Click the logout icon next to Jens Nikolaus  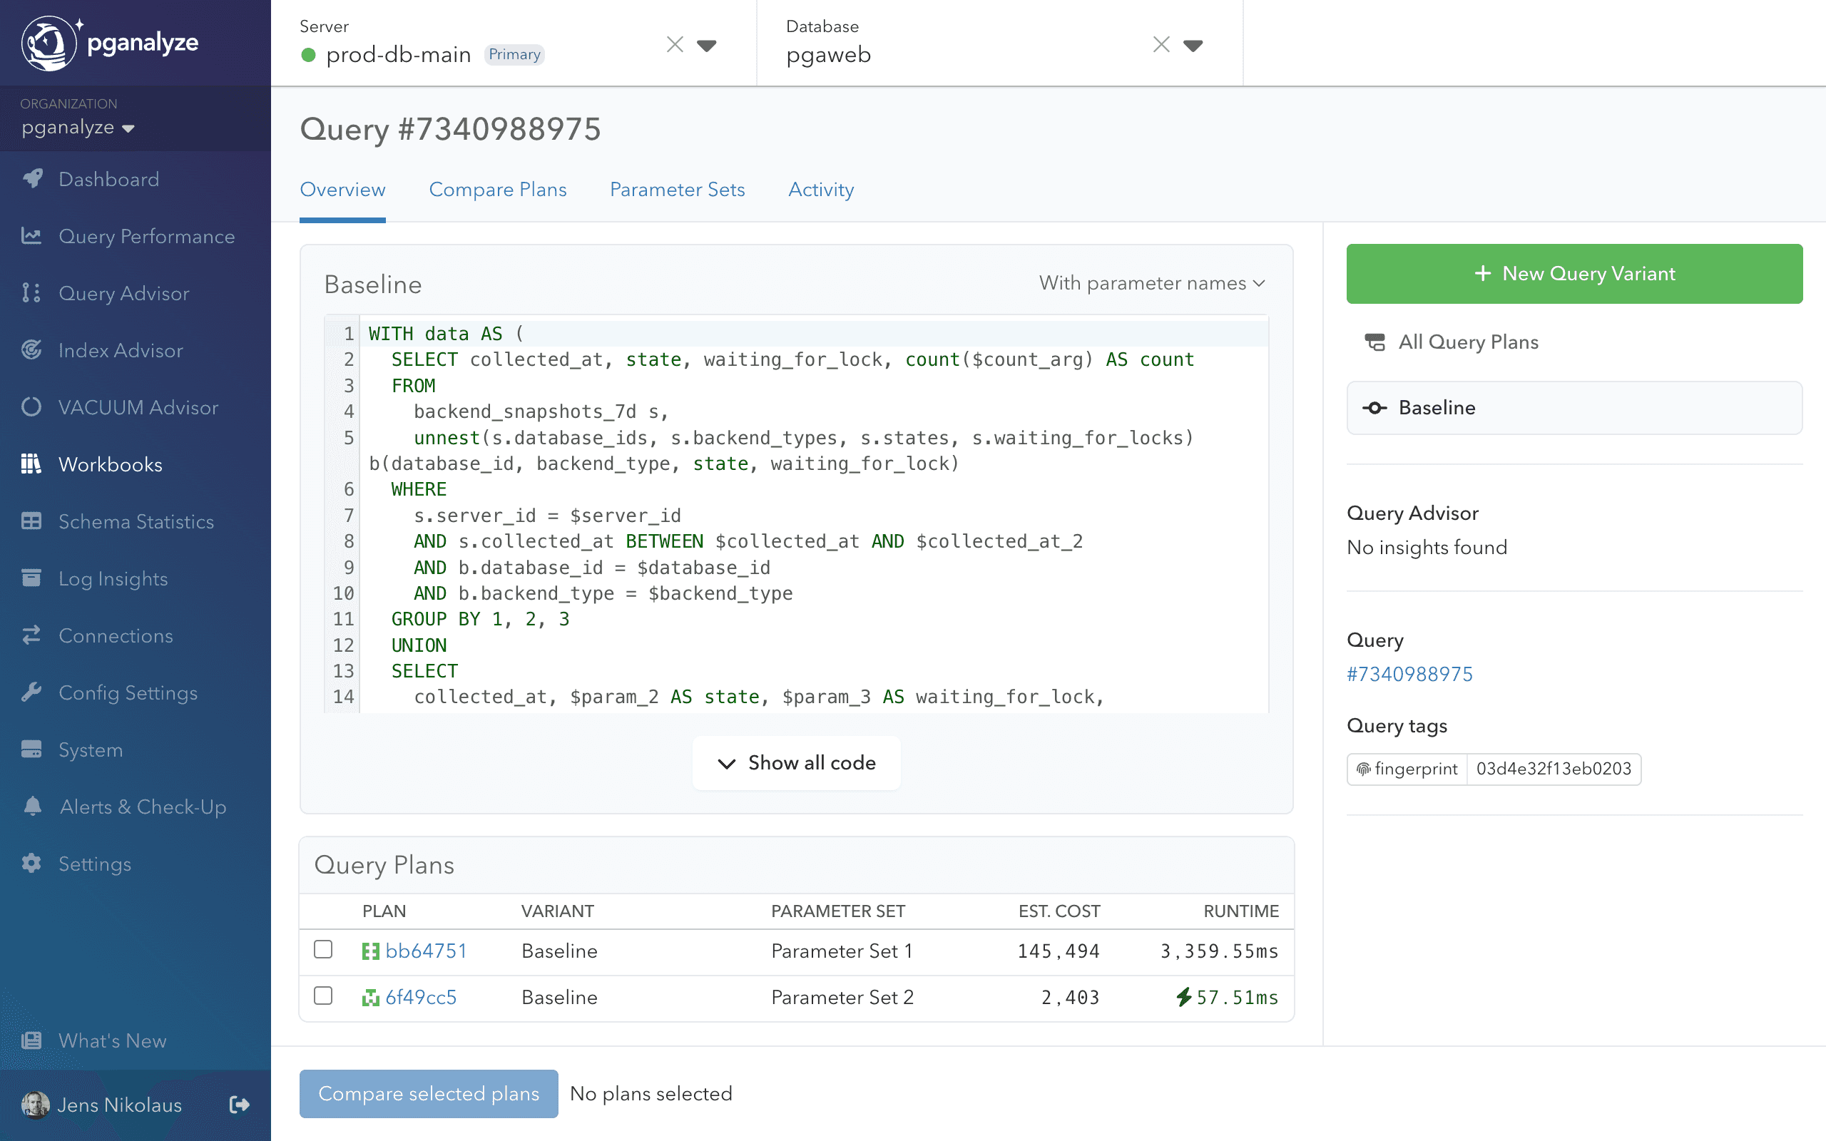click(x=239, y=1105)
